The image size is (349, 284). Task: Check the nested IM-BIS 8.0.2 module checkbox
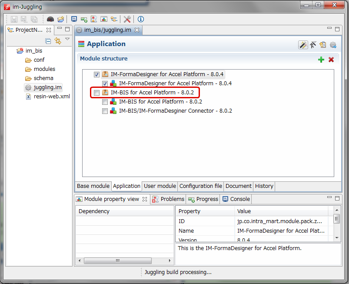pos(105,102)
